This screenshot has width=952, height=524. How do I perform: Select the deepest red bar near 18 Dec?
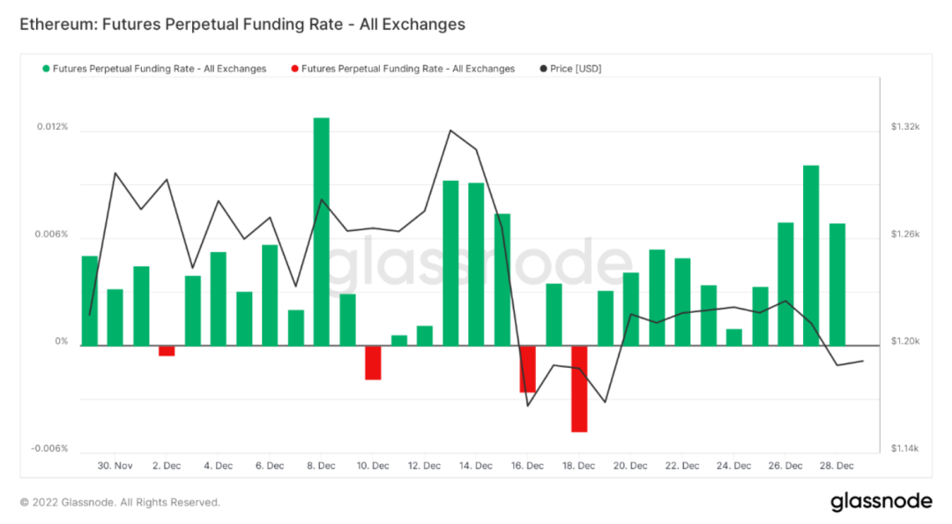pos(579,388)
